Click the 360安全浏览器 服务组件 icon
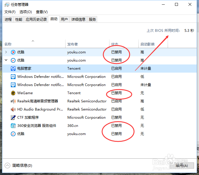Viewport: 199px width, 175px height. (x=13, y=126)
